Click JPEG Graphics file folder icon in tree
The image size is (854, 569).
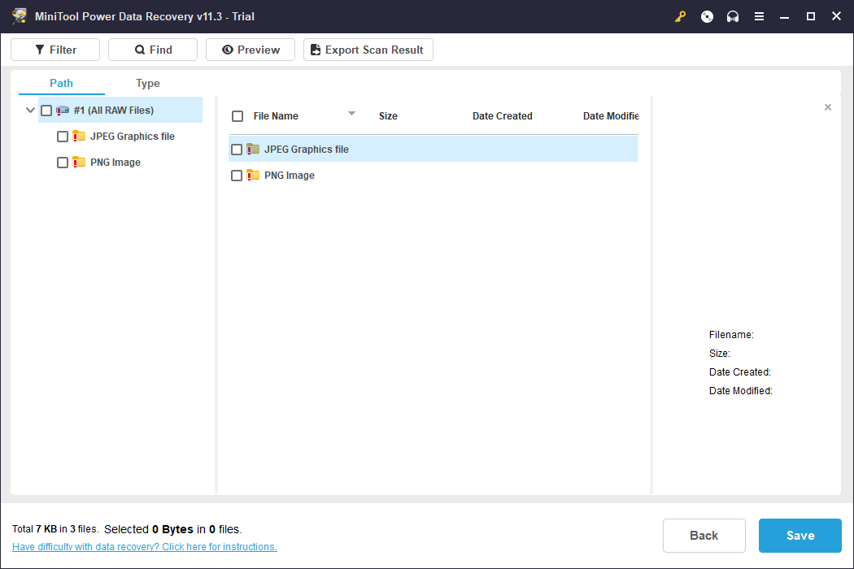79,137
